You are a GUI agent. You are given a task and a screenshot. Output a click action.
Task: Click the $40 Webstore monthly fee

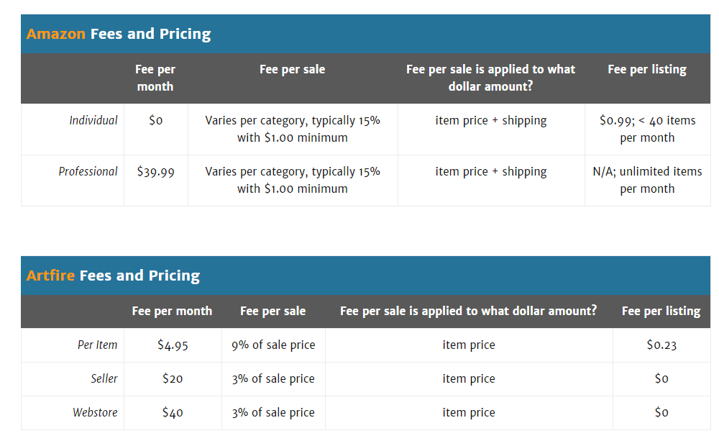pyautogui.click(x=173, y=412)
